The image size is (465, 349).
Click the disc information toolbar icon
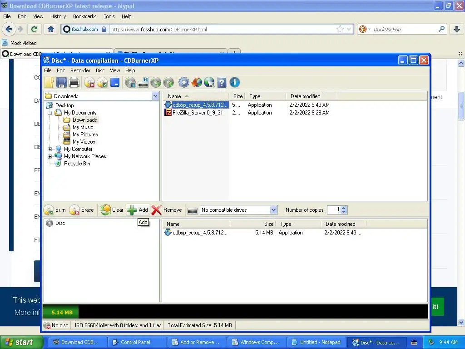pyautogui.click(x=130, y=83)
